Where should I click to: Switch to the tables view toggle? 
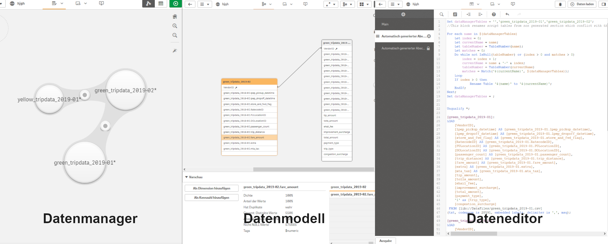point(161,4)
